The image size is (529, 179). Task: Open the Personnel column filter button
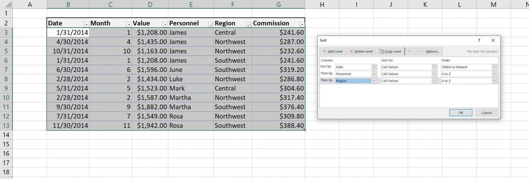(x=210, y=24)
